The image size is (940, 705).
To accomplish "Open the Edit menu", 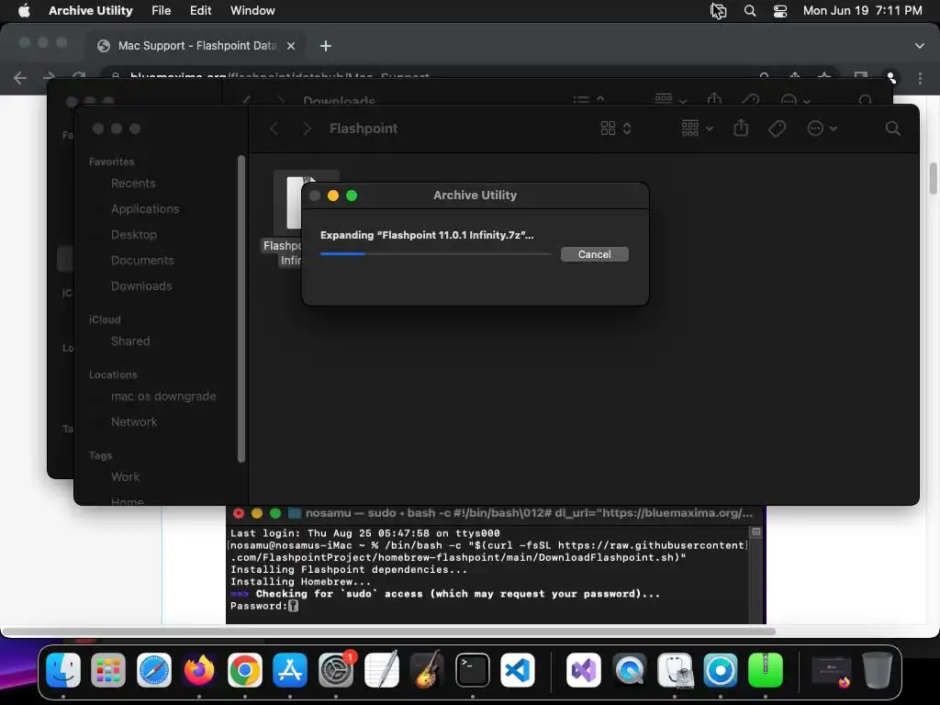I will tap(200, 10).
